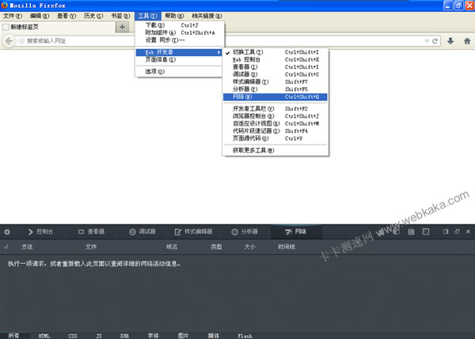Click the browser back arrow button
This screenshot has width=475, height=339.
(9, 41)
